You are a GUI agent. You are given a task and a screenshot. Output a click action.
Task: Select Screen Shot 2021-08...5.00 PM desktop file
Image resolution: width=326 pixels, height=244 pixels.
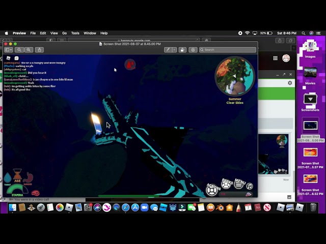click(310, 130)
